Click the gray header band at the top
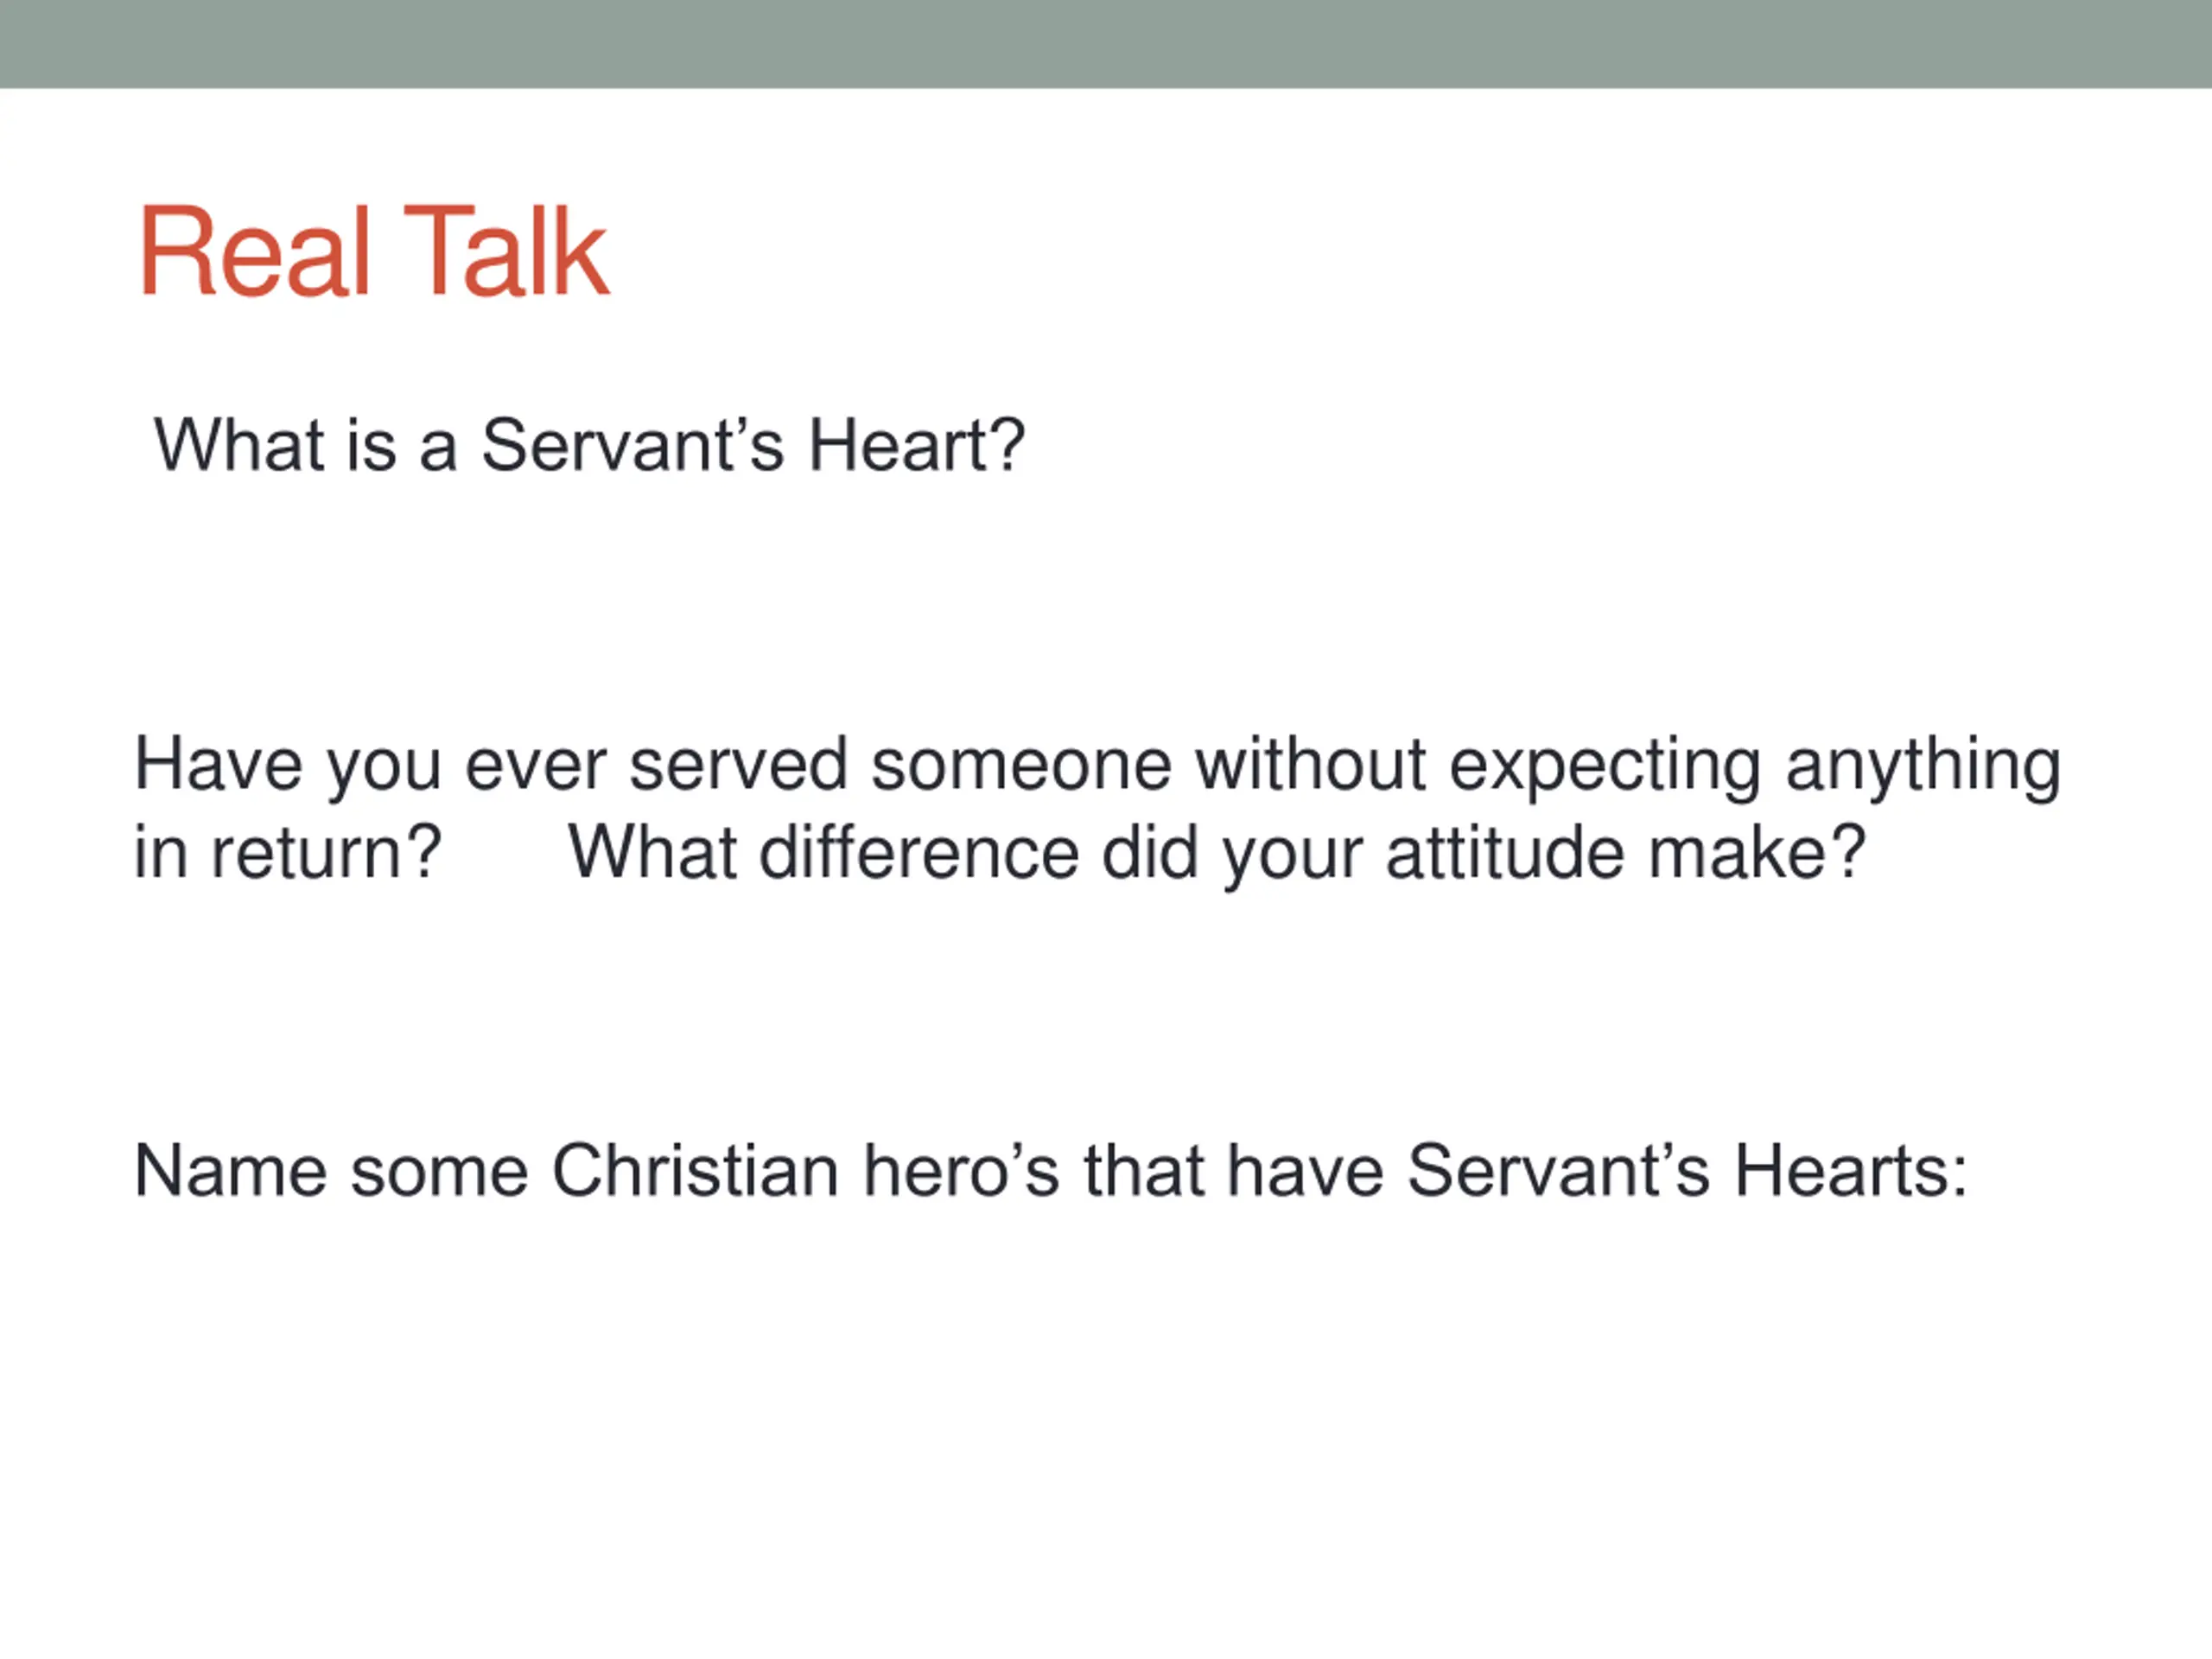Image resolution: width=2212 pixels, height=1659 pixels. [1106, 44]
